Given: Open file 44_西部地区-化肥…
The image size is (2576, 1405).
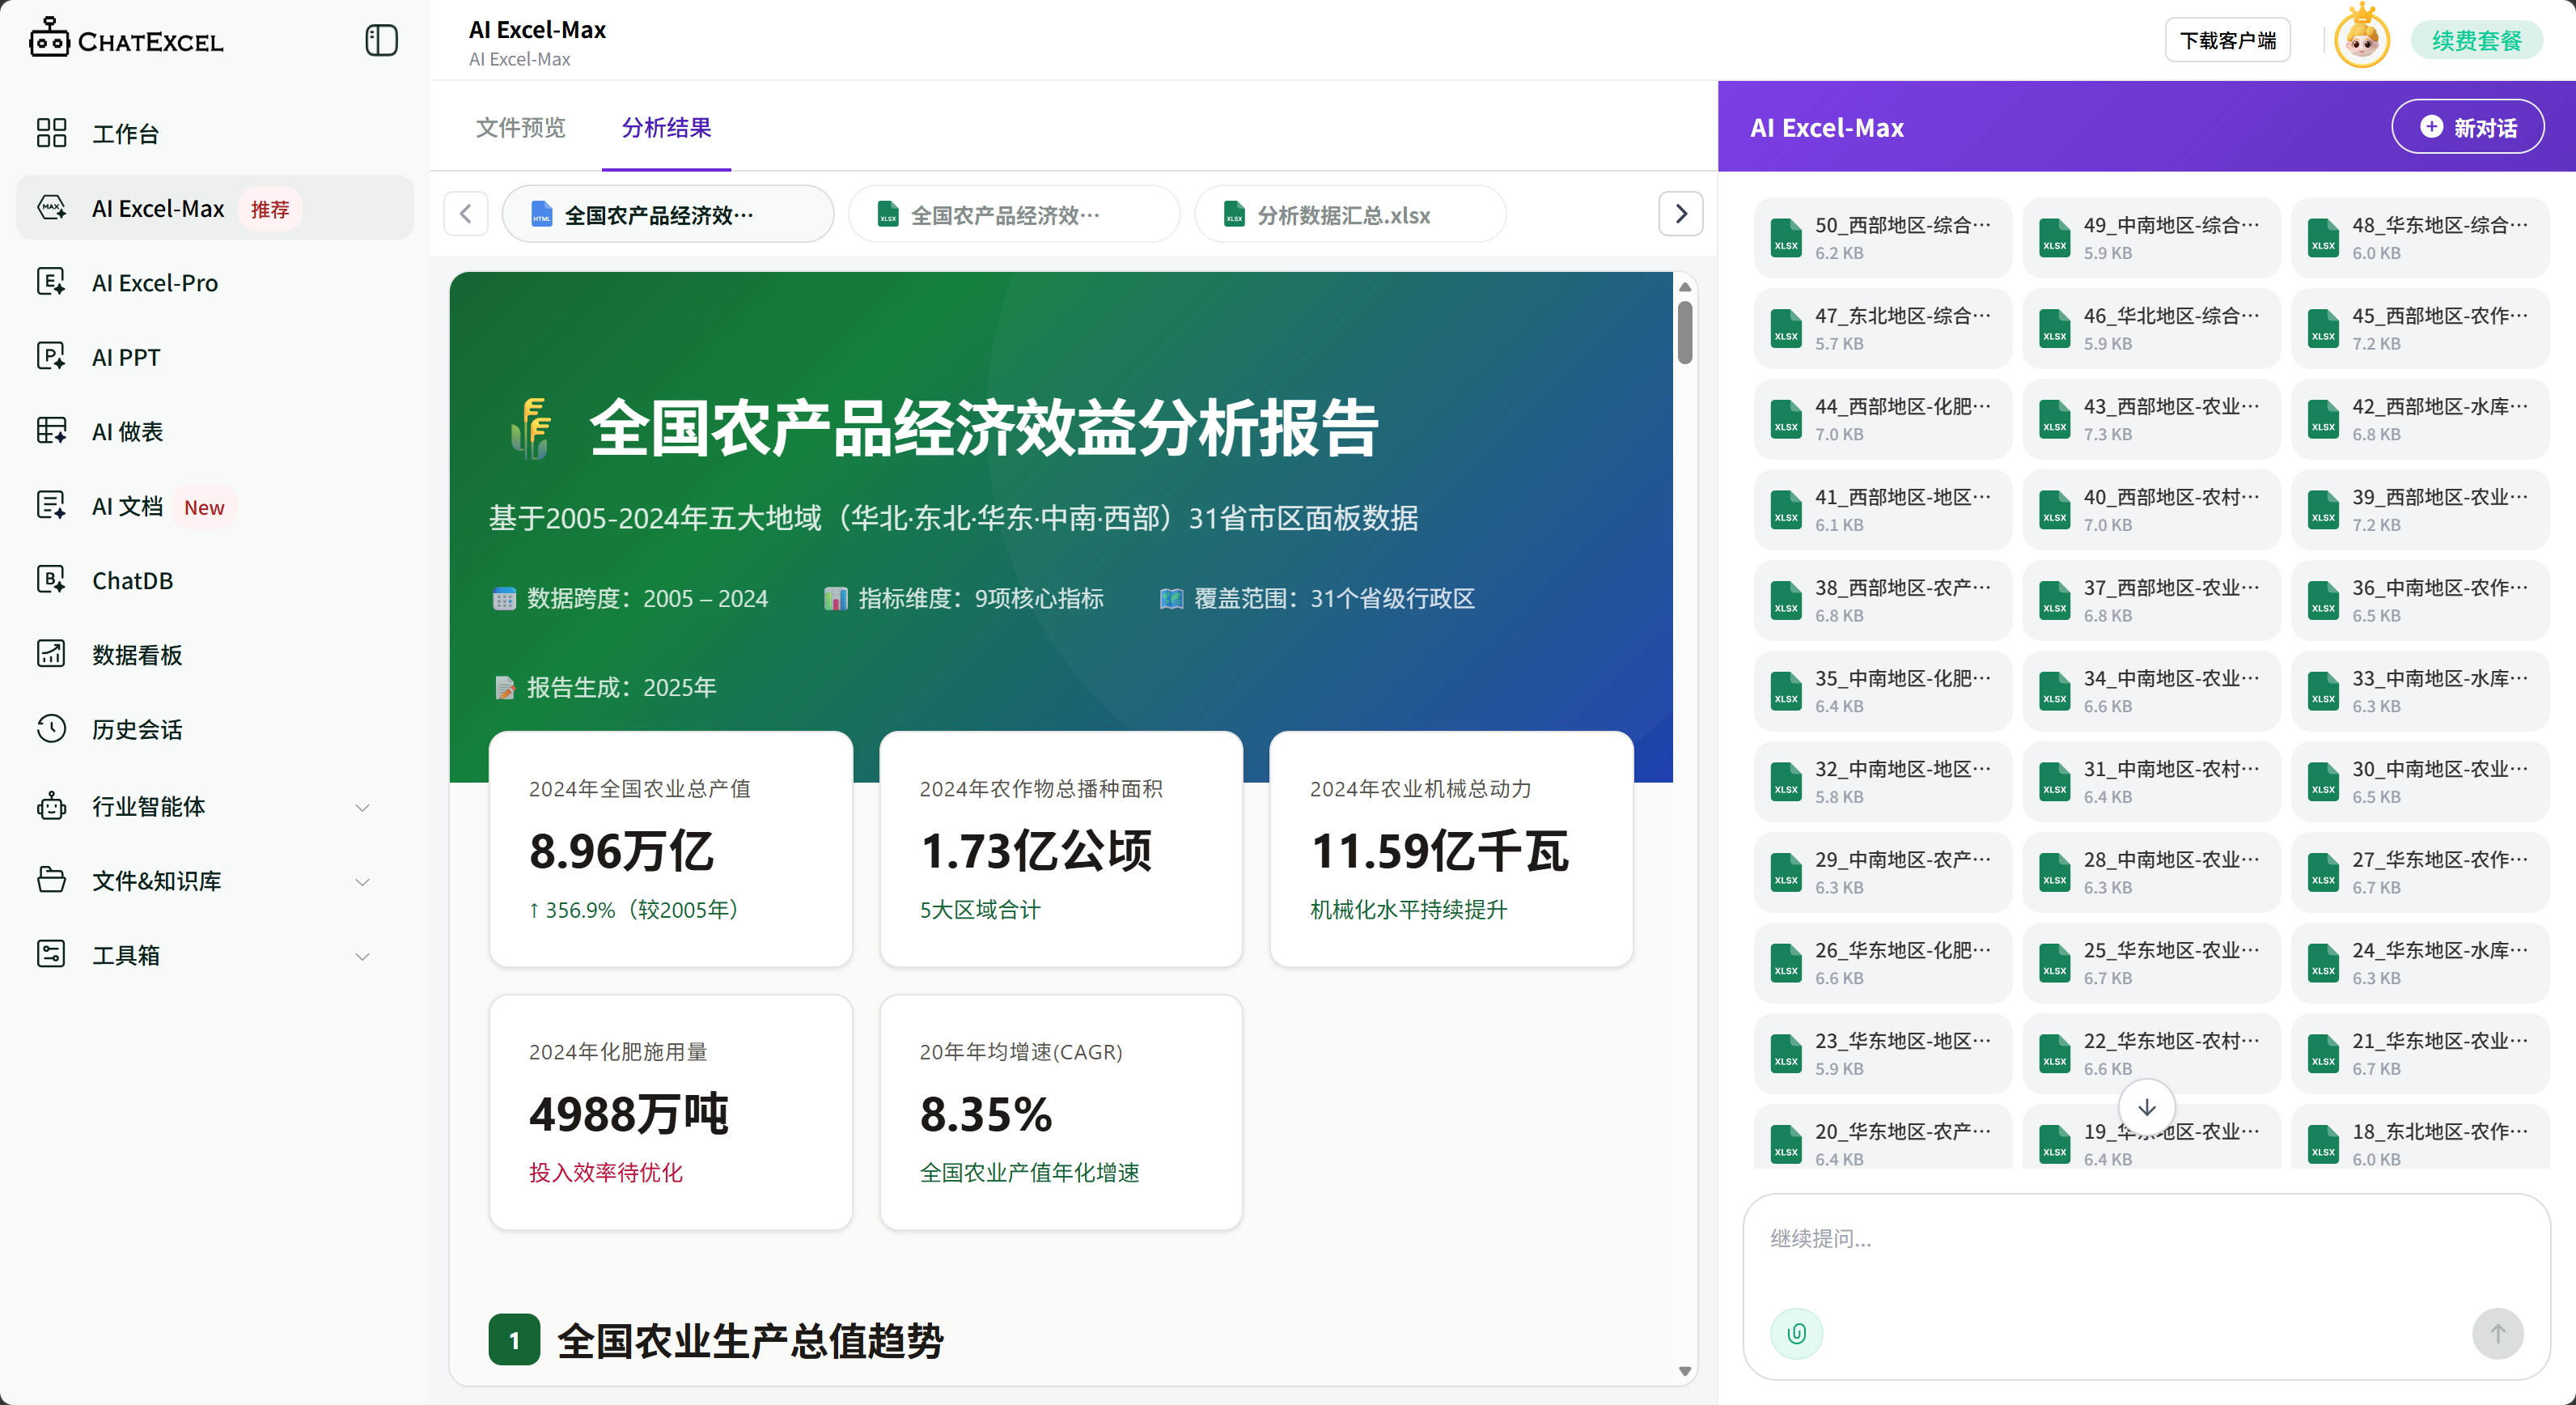Looking at the screenshot, I should (1882, 419).
